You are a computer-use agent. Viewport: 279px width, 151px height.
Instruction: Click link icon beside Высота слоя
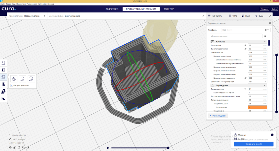[245, 45]
